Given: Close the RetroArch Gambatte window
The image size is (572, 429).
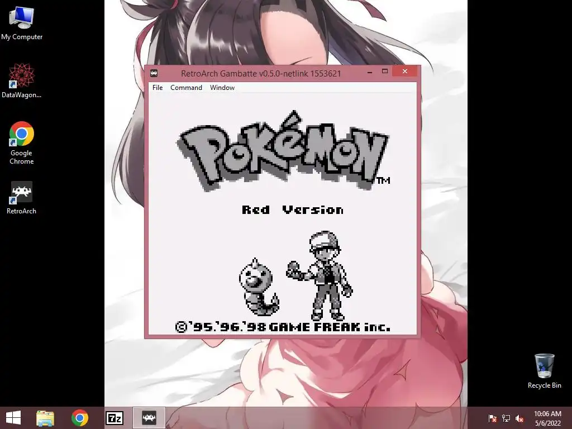Looking at the screenshot, I should pos(405,71).
